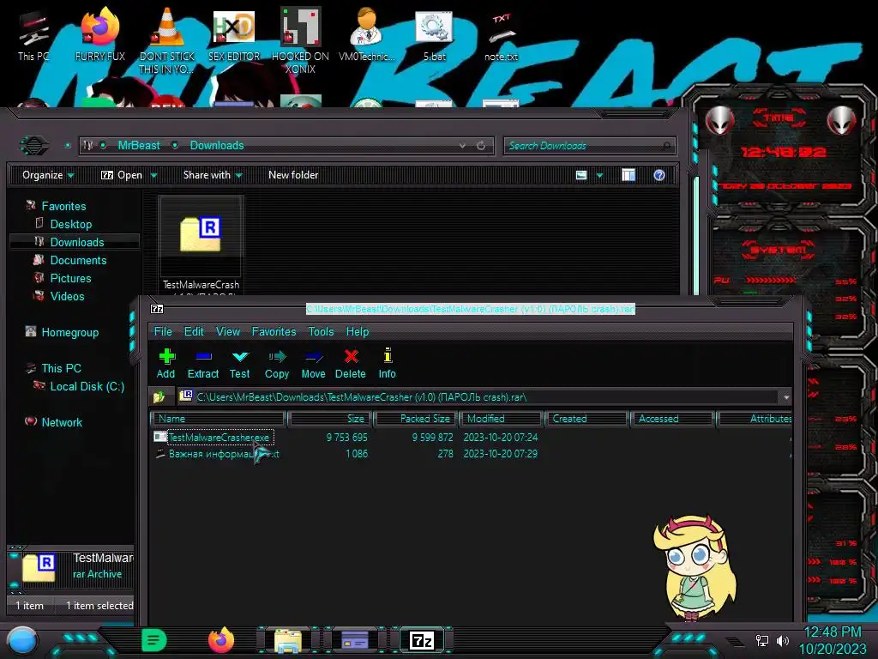This screenshot has height=659, width=878.
Task: Sort by the Accessed column header
Action: (672, 419)
